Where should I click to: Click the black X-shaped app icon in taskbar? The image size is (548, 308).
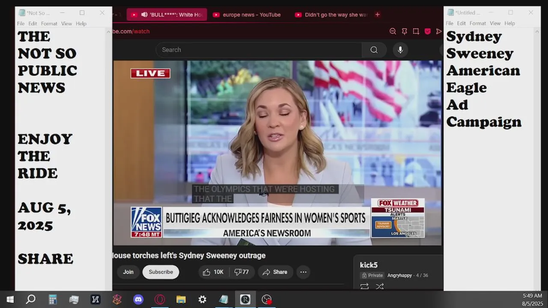coord(95,299)
